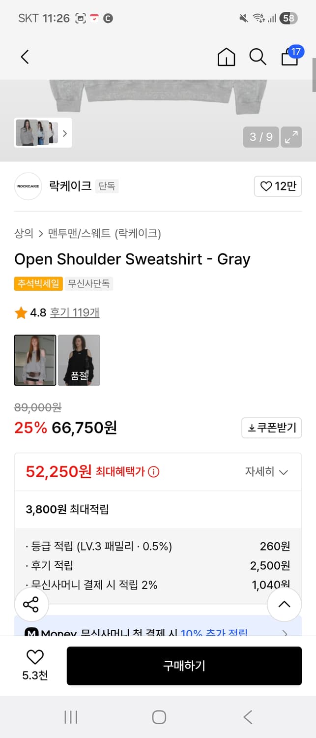Open 맨투맨/스웨트 (락케이크) category breadcrumb
Viewport: 316px width, 738px height.
pyautogui.click(x=104, y=233)
